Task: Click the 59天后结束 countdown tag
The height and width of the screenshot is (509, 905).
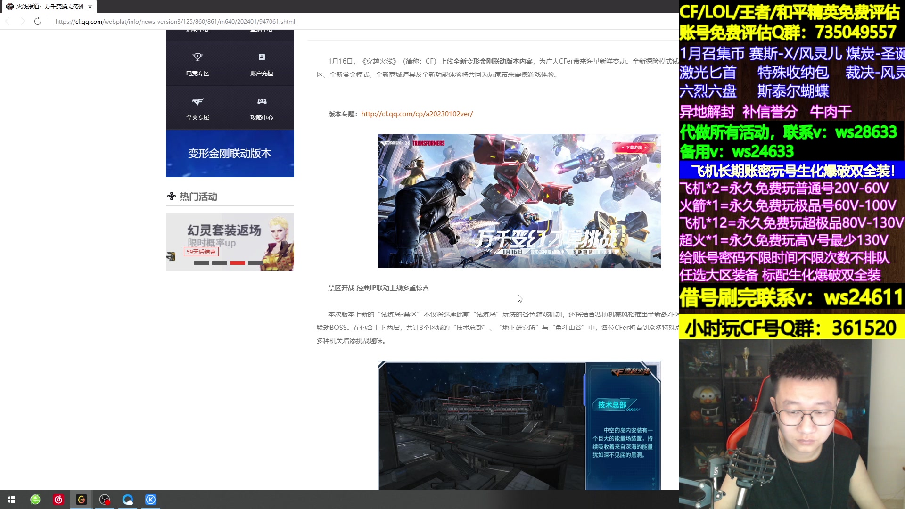Action: click(201, 252)
